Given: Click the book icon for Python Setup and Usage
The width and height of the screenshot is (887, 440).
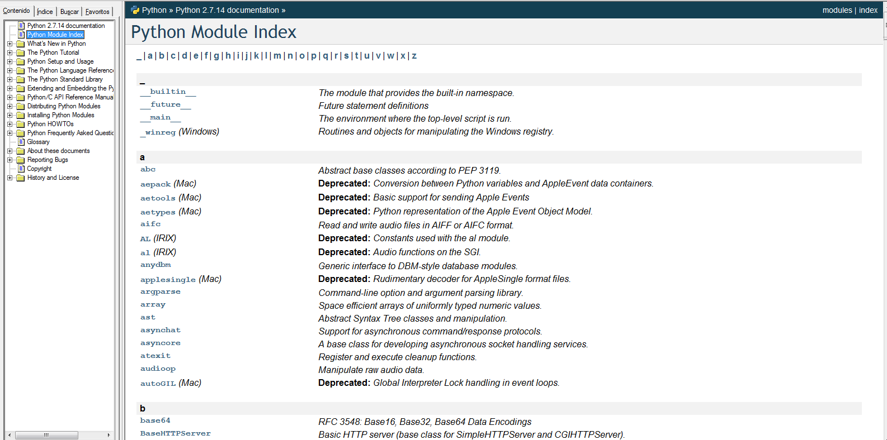Looking at the screenshot, I should (x=21, y=61).
